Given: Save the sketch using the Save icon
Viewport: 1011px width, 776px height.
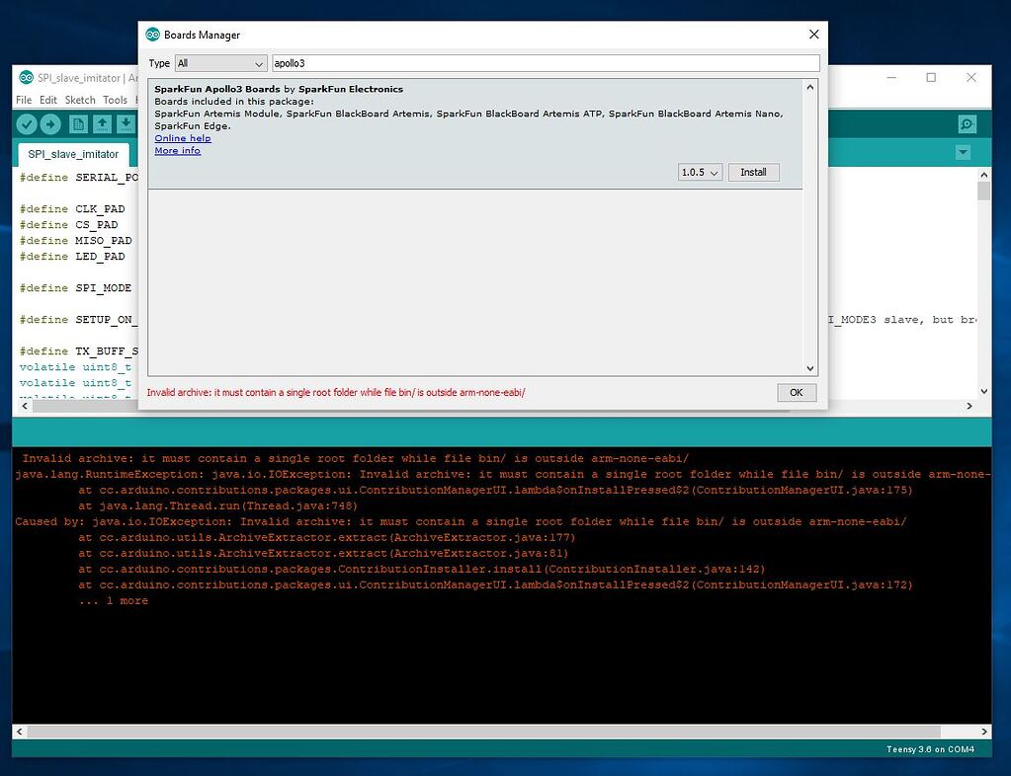Looking at the screenshot, I should [x=126, y=123].
